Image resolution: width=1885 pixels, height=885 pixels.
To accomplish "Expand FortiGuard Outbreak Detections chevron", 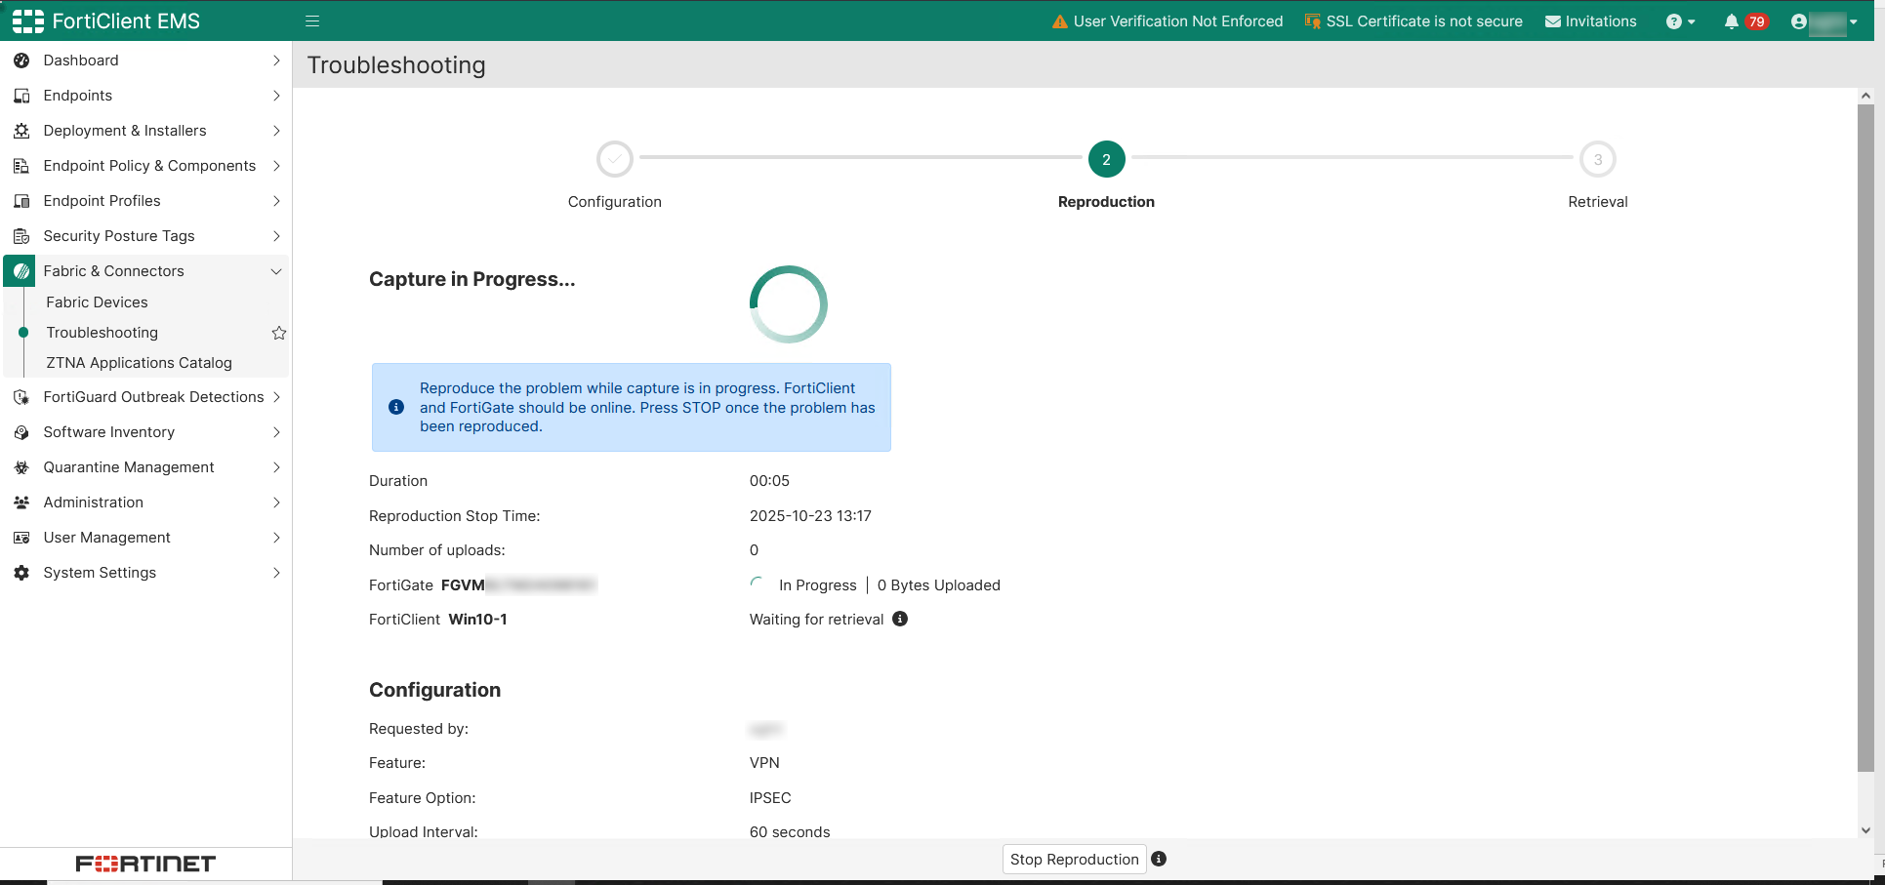I will click(276, 397).
